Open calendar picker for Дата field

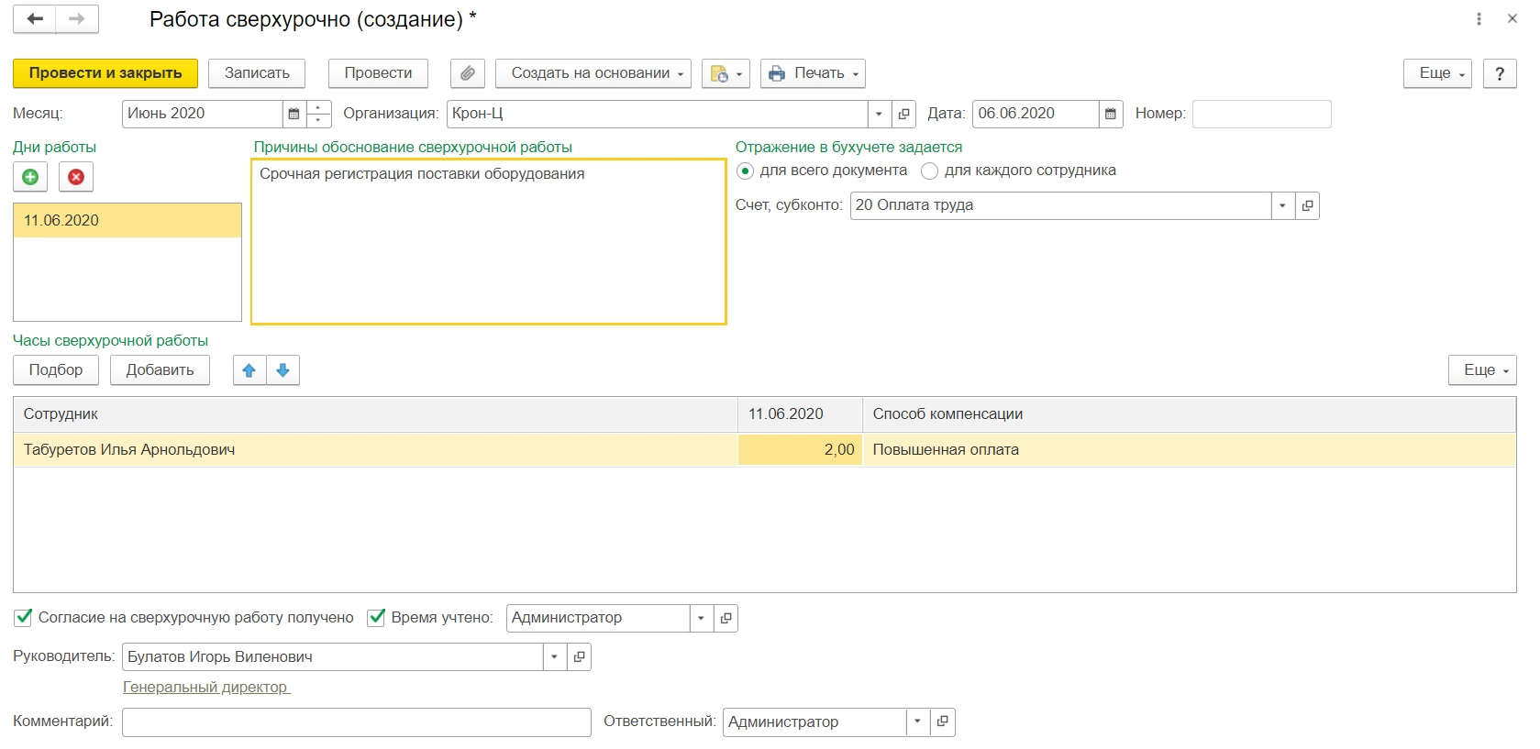click(x=1111, y=114)
